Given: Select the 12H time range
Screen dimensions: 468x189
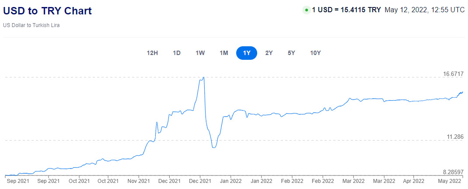Looking at the screenshot, I should (x=152, y=53).
